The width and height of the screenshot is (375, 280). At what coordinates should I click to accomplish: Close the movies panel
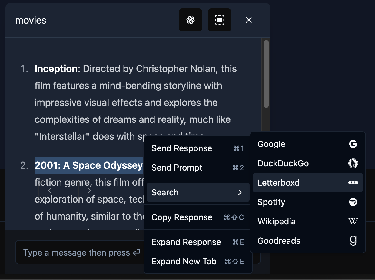click(x=249, y=20)
